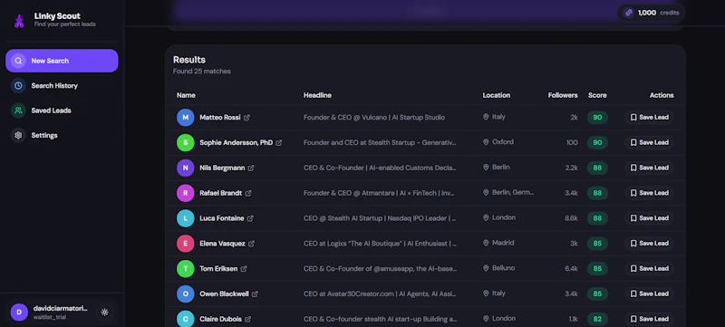Save Lead for Claire Dubois
The image size is (725, 327).
click(649, 319)
